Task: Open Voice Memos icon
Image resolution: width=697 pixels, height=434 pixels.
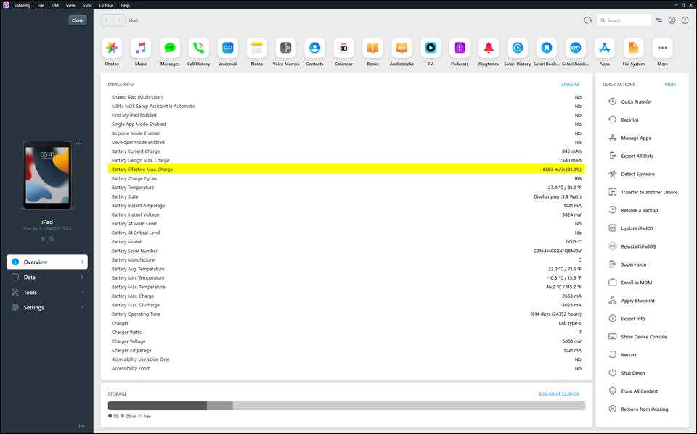Action: tap(286, 48)
